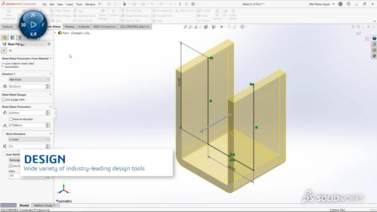Enable Use material sheet metal parameters
Image resolution: width=377 pixels, height=212 pixels.
click(3, 65)
